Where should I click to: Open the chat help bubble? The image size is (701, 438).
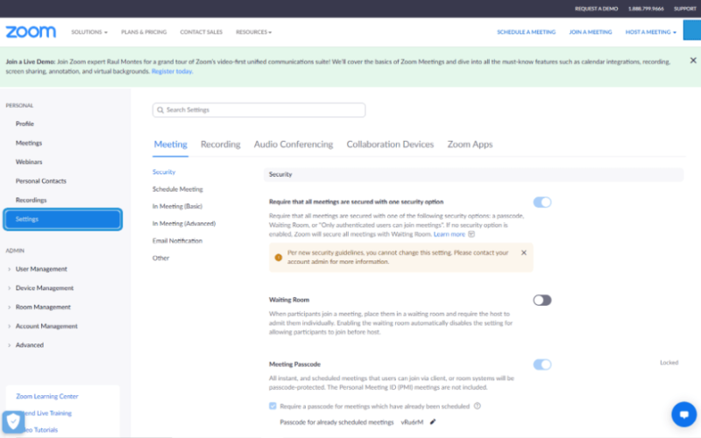click(684, 414)
